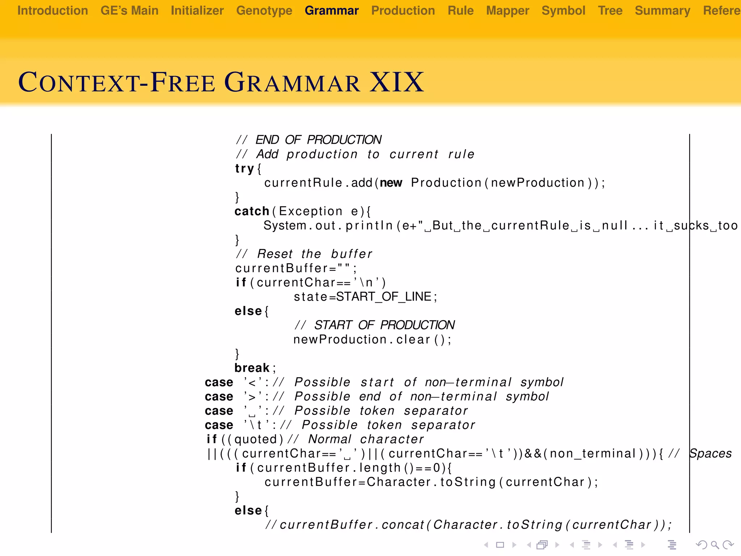The height and width of the screenshot is (556, 741).
Task: Click the magnifier search icon
Action: [x=715, y=545]
